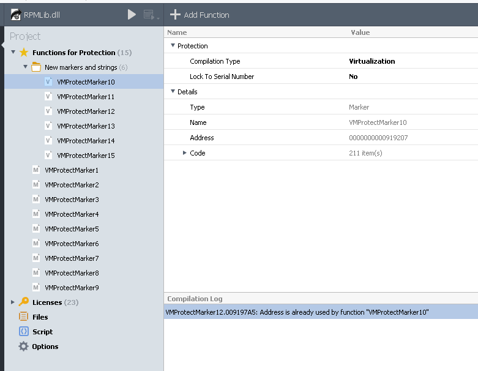Click the Compilation Type property name
The width and height of the screenshot is (478, 371).
pos(215,61)
